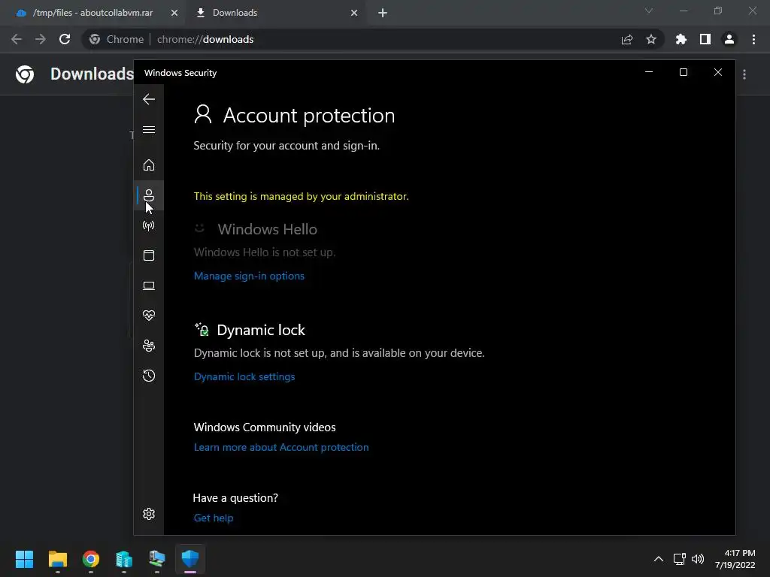770x577 pixels.
Task: Open the Chrome profile menu
Action: 729,39
